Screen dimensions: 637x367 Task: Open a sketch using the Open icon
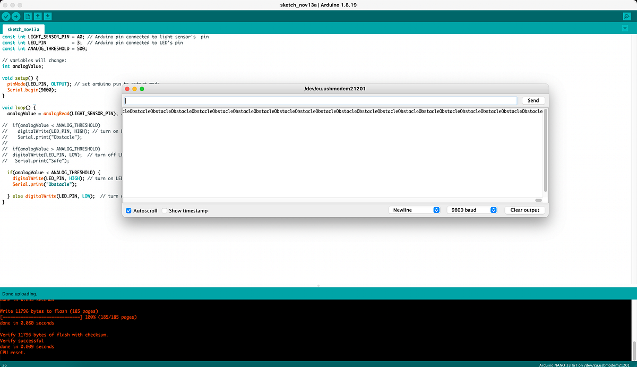pos(37,16)
